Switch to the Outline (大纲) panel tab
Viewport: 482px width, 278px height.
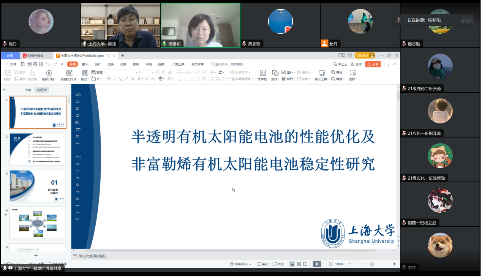pos(28,90)
